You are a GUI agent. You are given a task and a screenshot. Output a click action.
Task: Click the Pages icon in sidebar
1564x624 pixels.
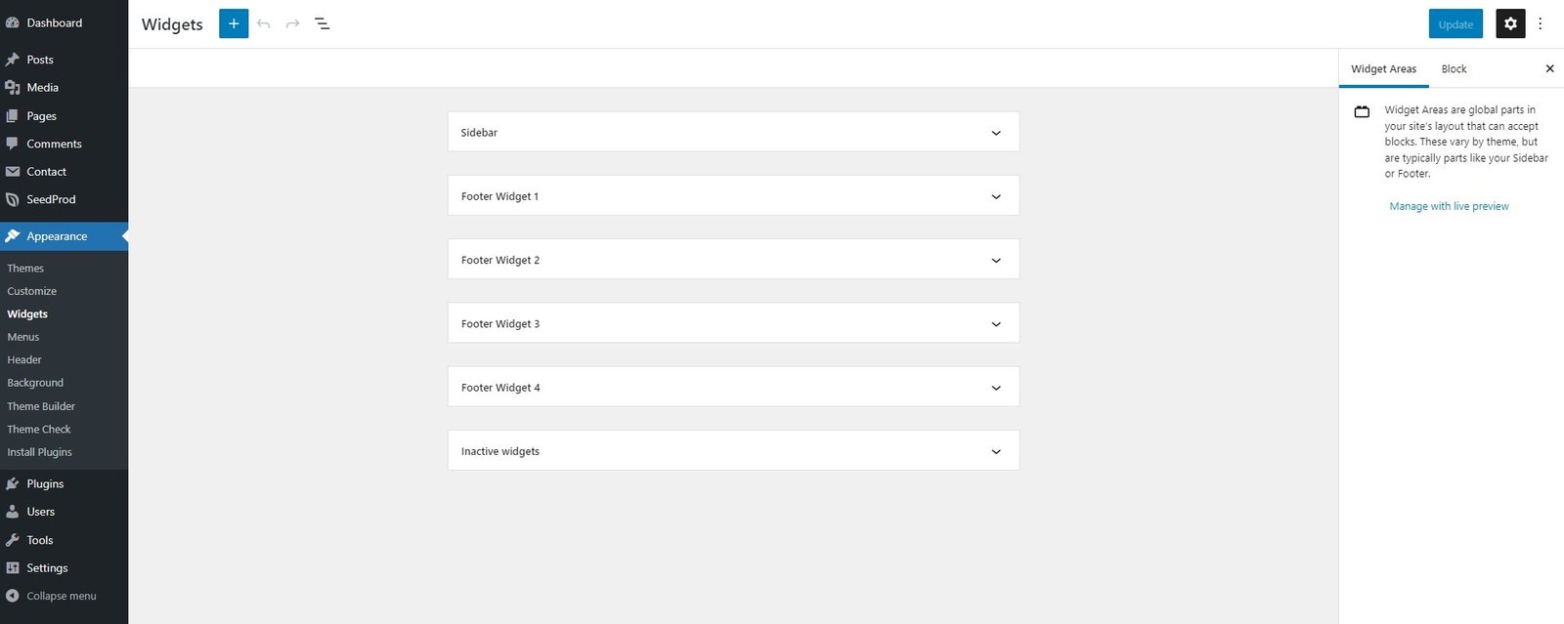point(13,115)
